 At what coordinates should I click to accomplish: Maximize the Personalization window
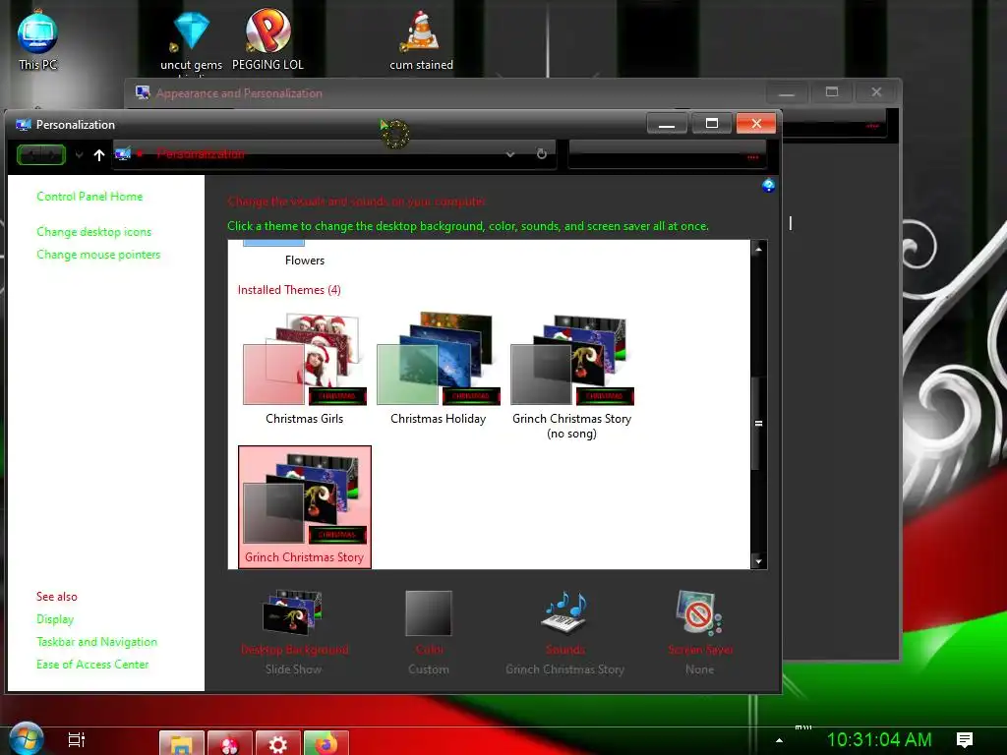[712, 123]
